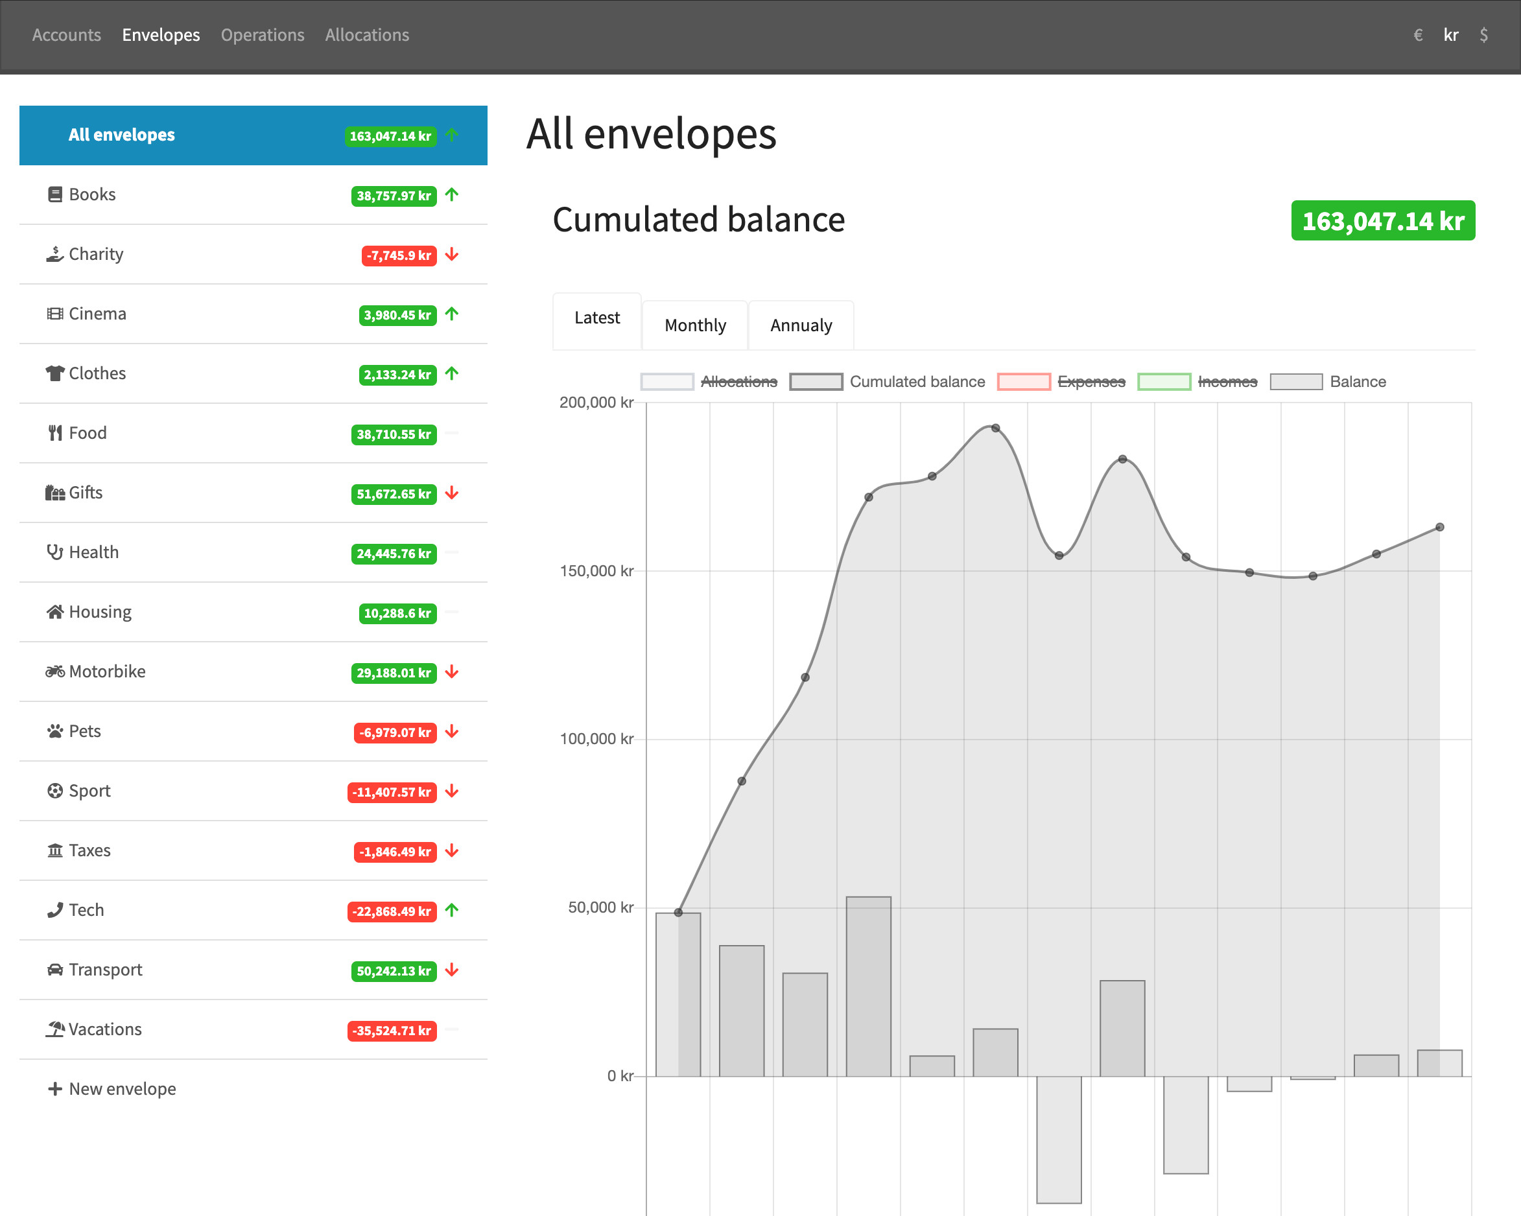Click the Charity hand-holding-dollar icon

[54, 254]
